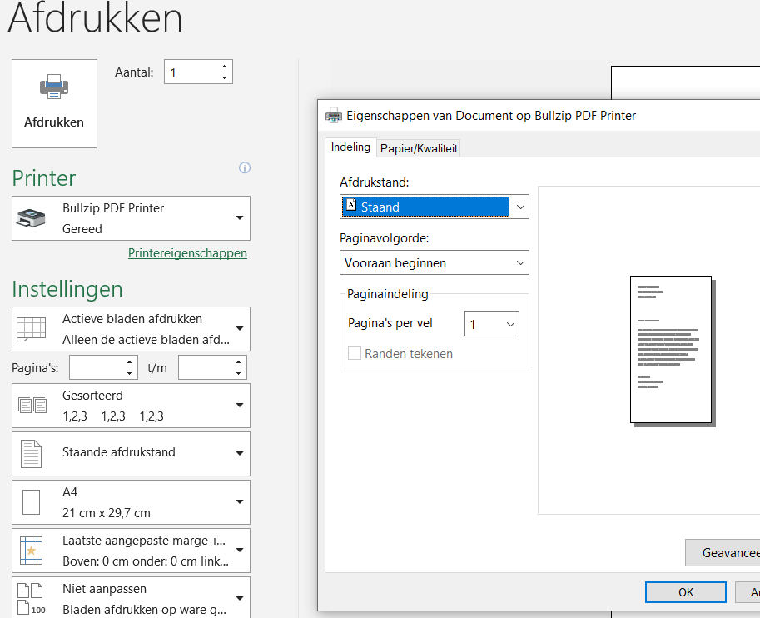Open the Printereigenschappen link
Image resolution: width=760 pixels, height=618 pixels.
(187, 253)
